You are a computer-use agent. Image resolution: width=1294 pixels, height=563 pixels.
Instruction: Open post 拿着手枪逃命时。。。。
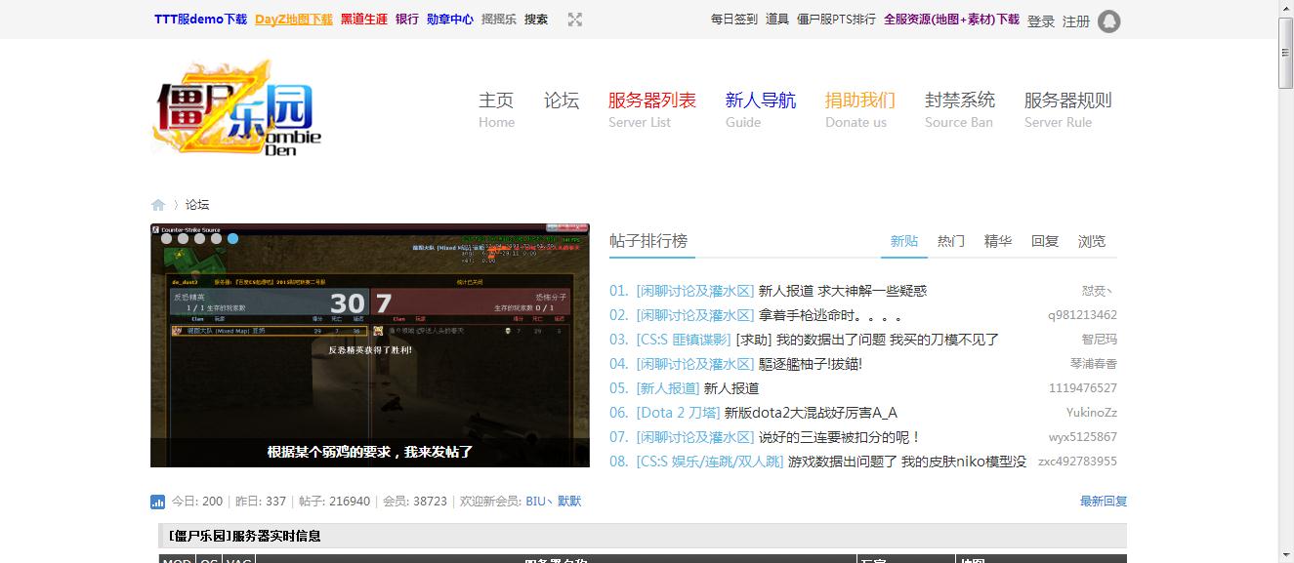point(831,315)
